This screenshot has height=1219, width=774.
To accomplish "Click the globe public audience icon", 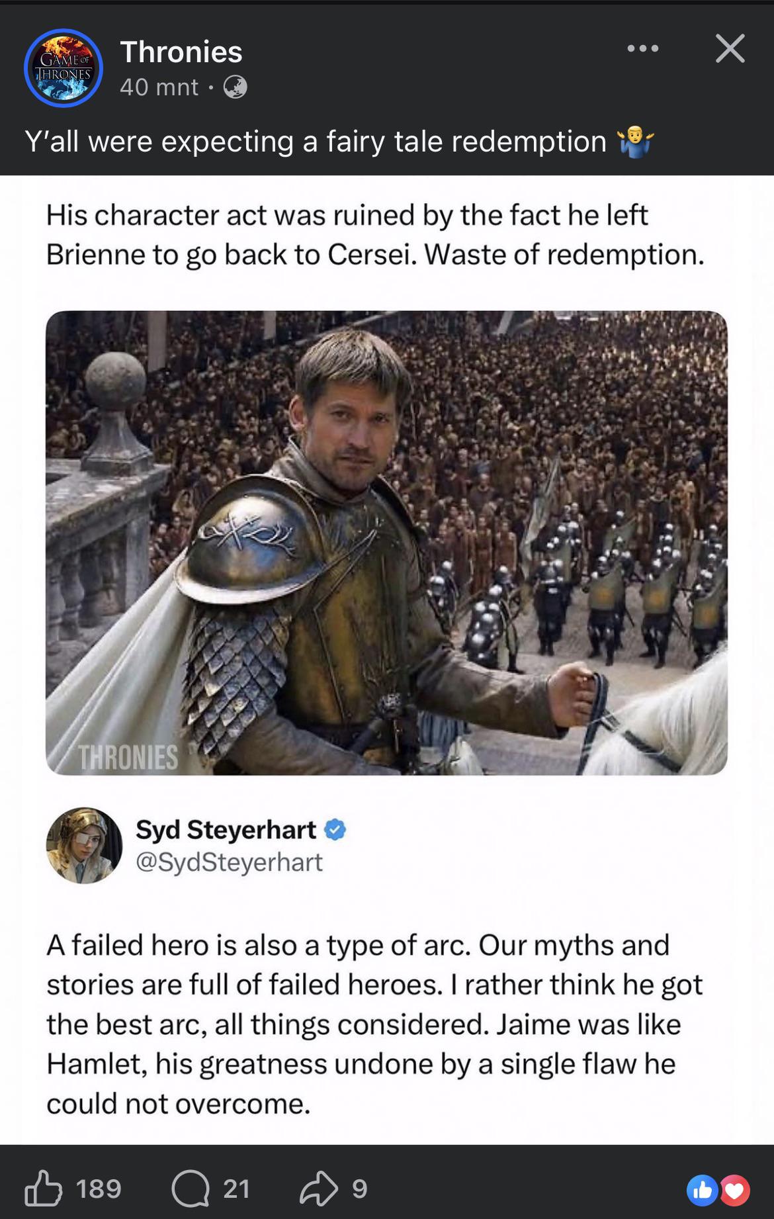I will pos(235,87).
